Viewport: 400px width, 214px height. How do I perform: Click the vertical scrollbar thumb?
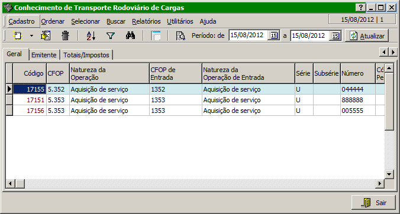click(389, 102)
